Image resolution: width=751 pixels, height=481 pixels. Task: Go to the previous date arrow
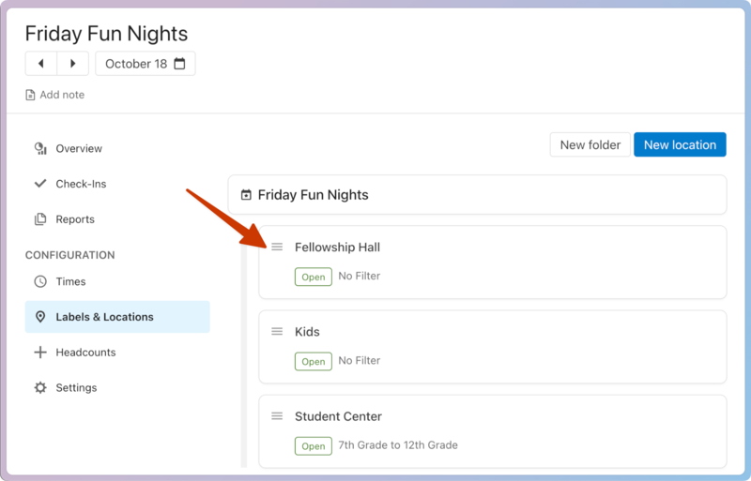(x=41, y=64)
